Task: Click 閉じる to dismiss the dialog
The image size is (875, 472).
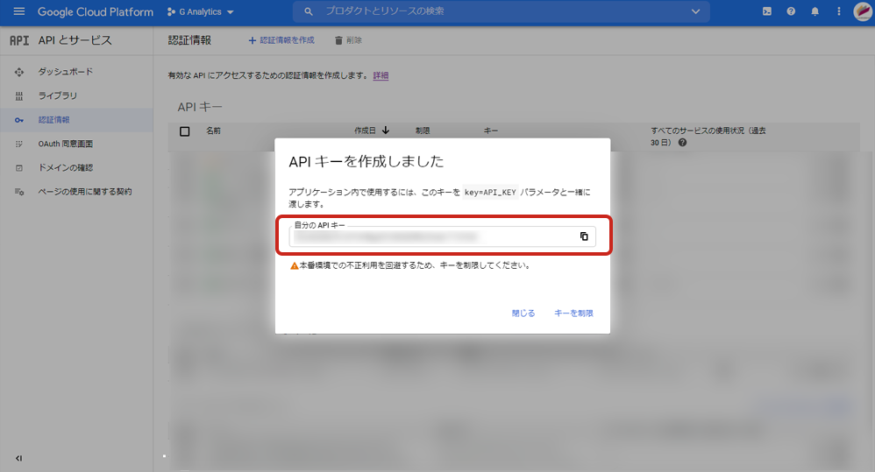Action: [x=523, y=313]
